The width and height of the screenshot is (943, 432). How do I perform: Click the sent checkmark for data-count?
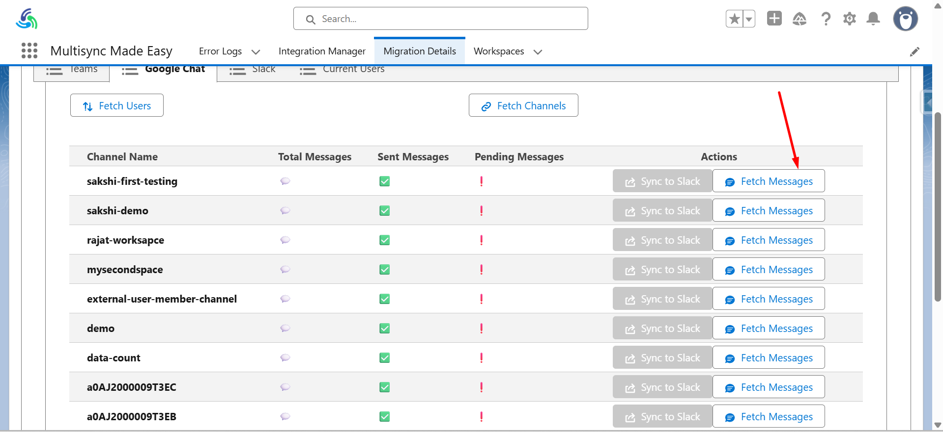[x=385, y=358]
